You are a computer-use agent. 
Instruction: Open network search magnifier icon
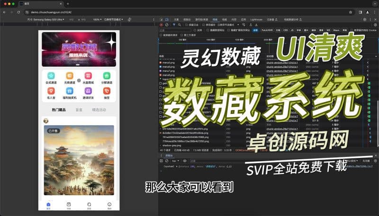pos(180,25)
